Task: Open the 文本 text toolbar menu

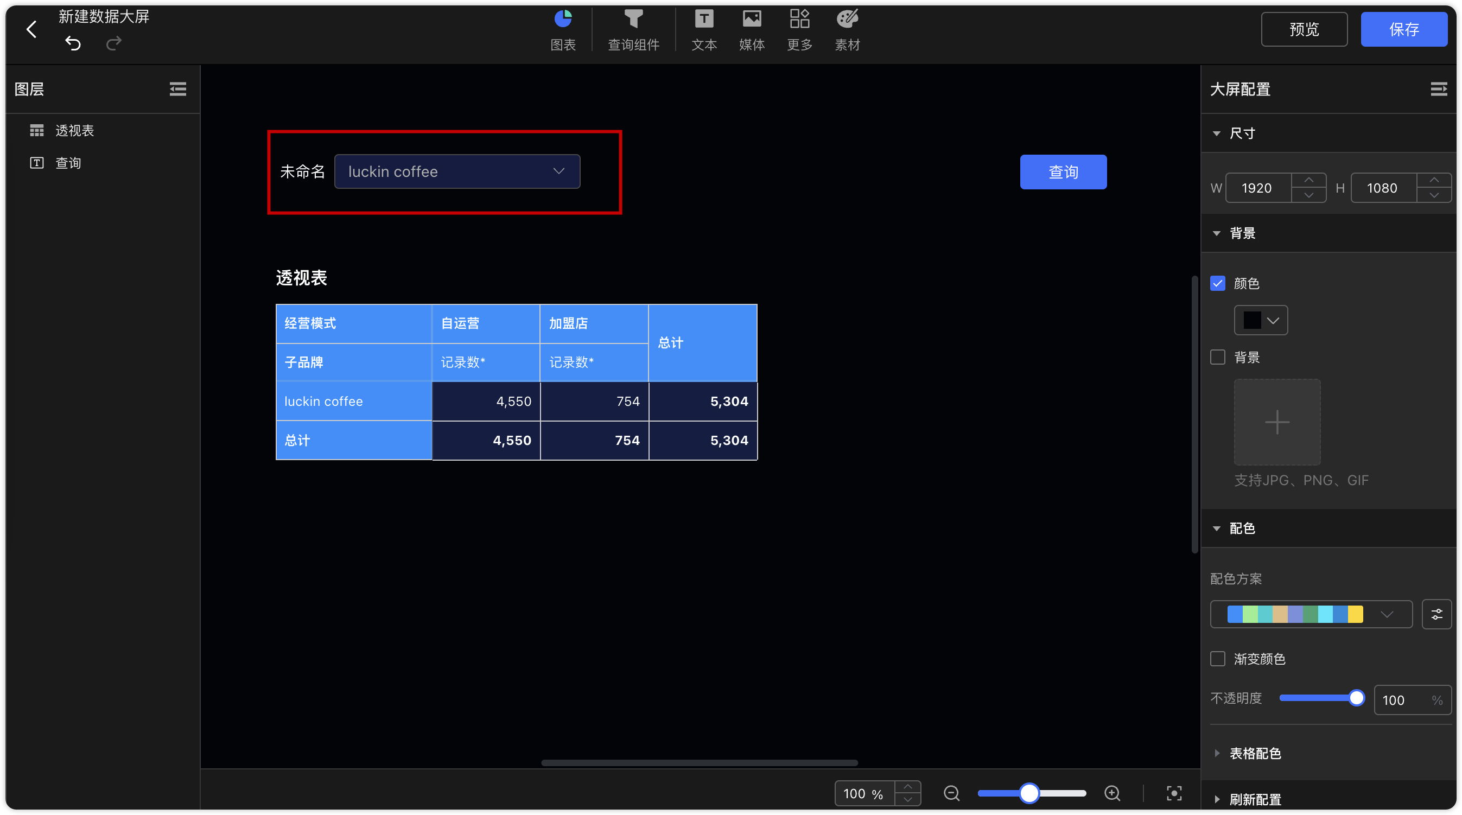Action: [x=704, y=29]
